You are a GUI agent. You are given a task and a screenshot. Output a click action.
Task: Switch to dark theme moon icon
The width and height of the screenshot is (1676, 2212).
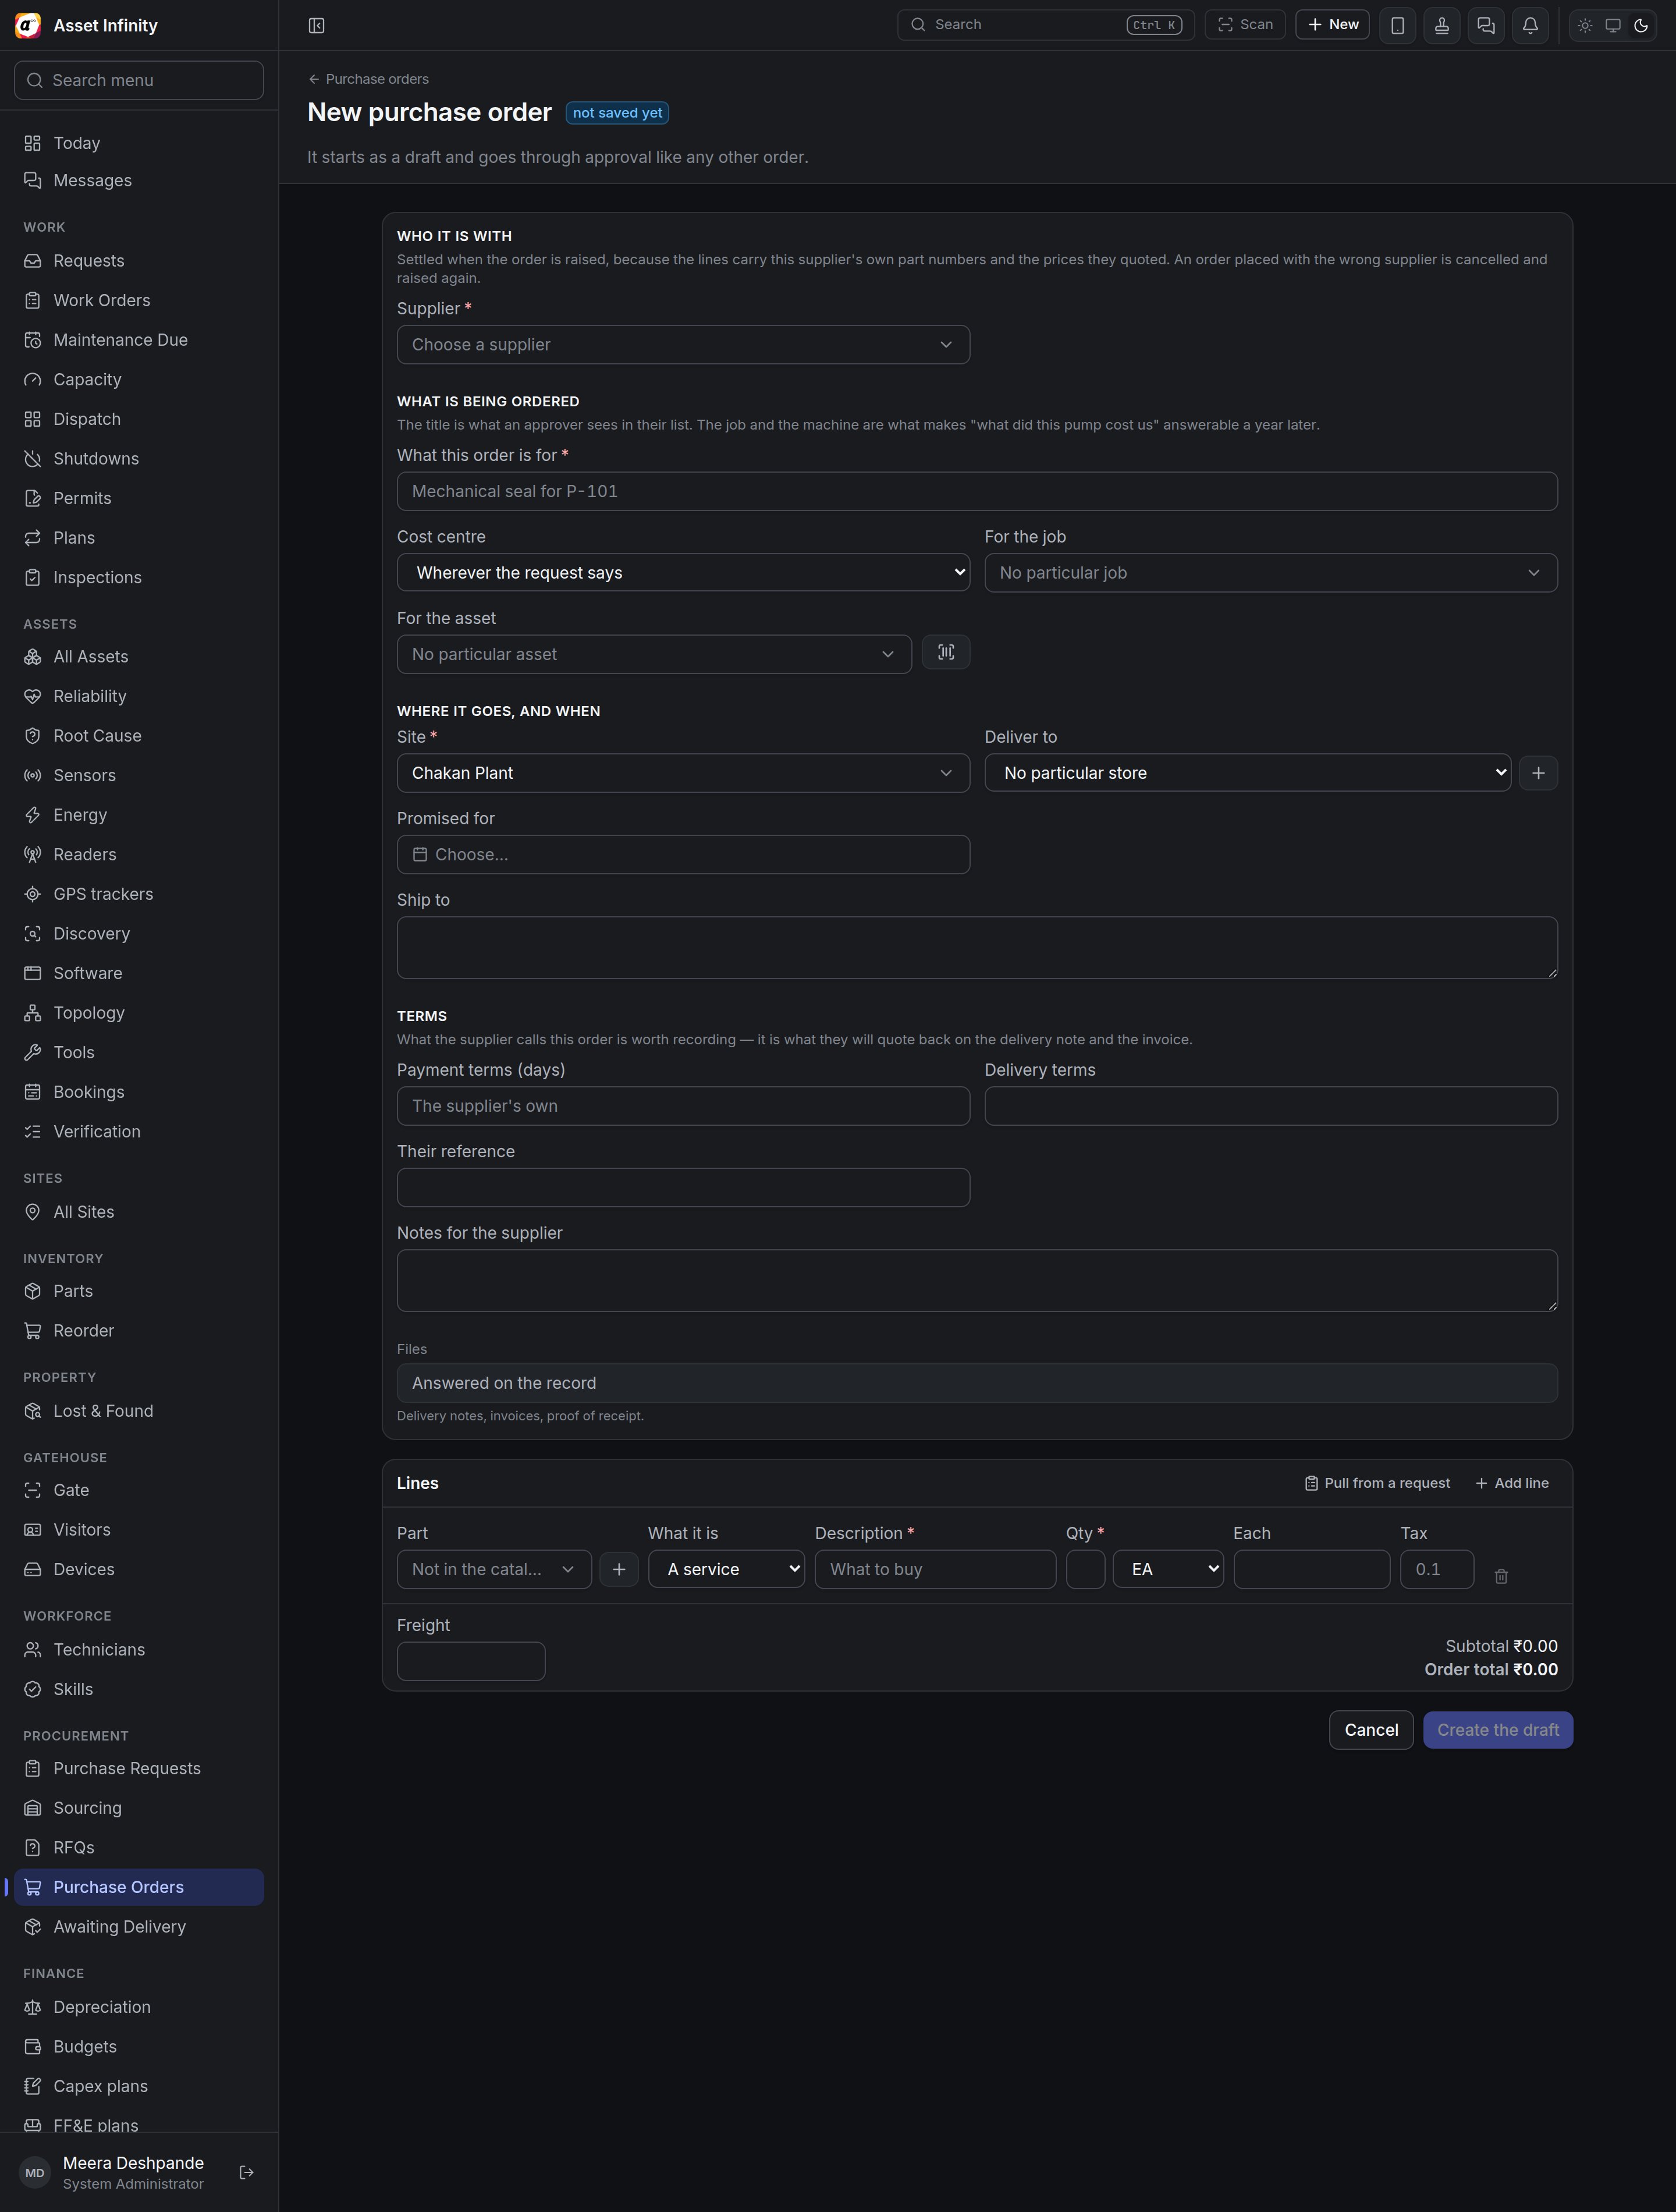(x=1641, y=25)
